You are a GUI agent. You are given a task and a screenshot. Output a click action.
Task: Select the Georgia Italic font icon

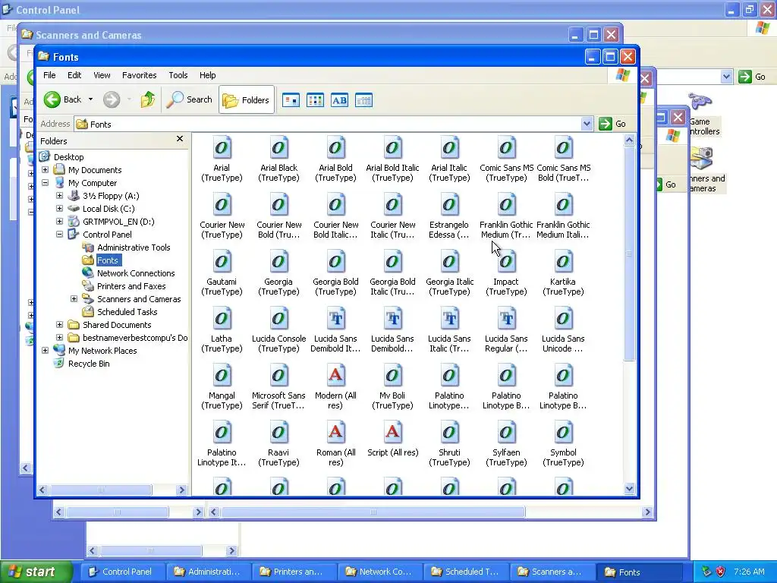click(x=449, y=262)
